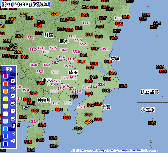Click the 茨城 prefecture label
Screen dimensions: 168x153
[115, 59]
